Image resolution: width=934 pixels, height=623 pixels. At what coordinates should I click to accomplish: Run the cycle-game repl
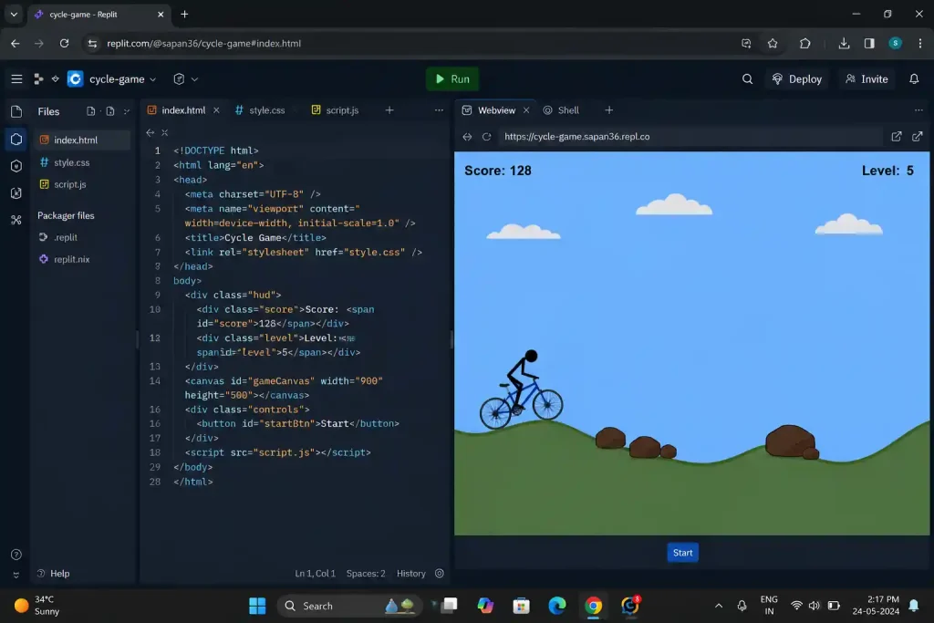coord(452,78)
